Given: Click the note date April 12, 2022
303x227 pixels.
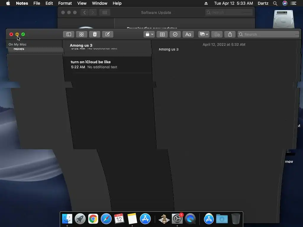Looking at the screenshot, I should tap(224, 45).
